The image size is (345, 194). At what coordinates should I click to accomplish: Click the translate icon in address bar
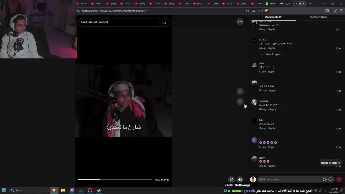pyautogui.click(x=247, y=11)
